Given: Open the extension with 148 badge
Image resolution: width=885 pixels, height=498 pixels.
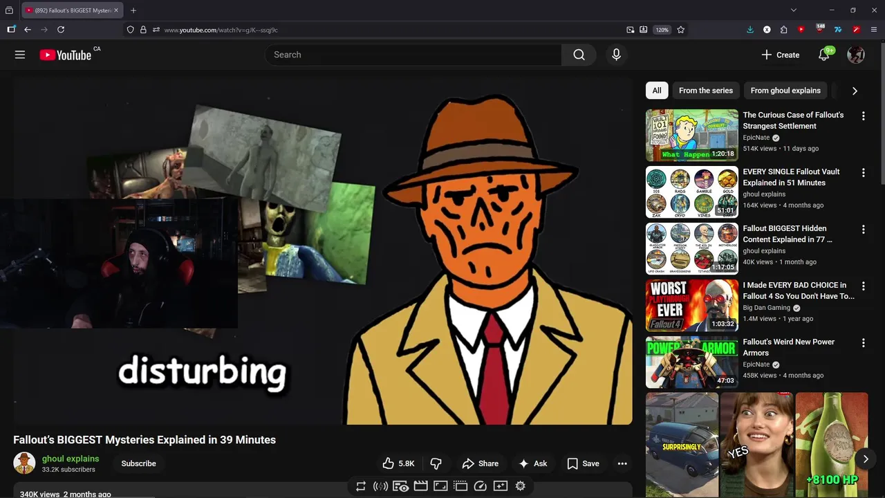Looking at the screenshot, I should tap(820, 29).
